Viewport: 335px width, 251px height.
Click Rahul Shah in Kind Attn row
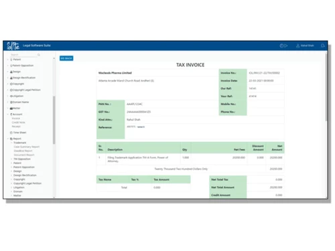coord(133,120)
